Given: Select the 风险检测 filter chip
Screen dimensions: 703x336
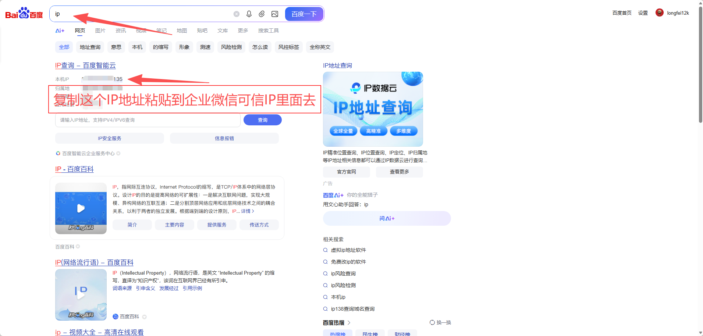Looking at the screenshot, I should coord(231,47).
